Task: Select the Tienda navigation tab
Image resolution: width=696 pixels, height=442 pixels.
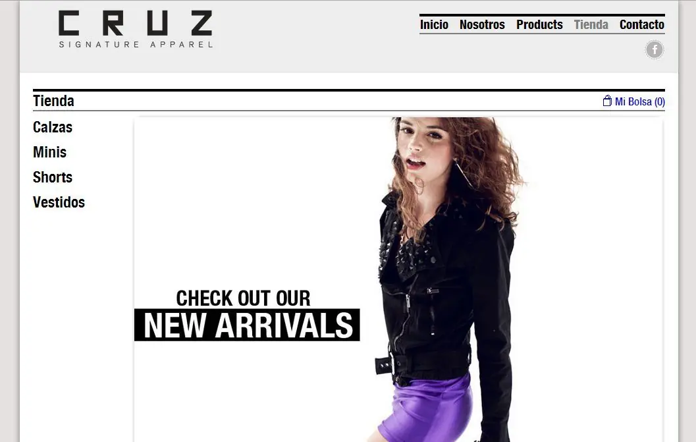Action: (591, 24)
